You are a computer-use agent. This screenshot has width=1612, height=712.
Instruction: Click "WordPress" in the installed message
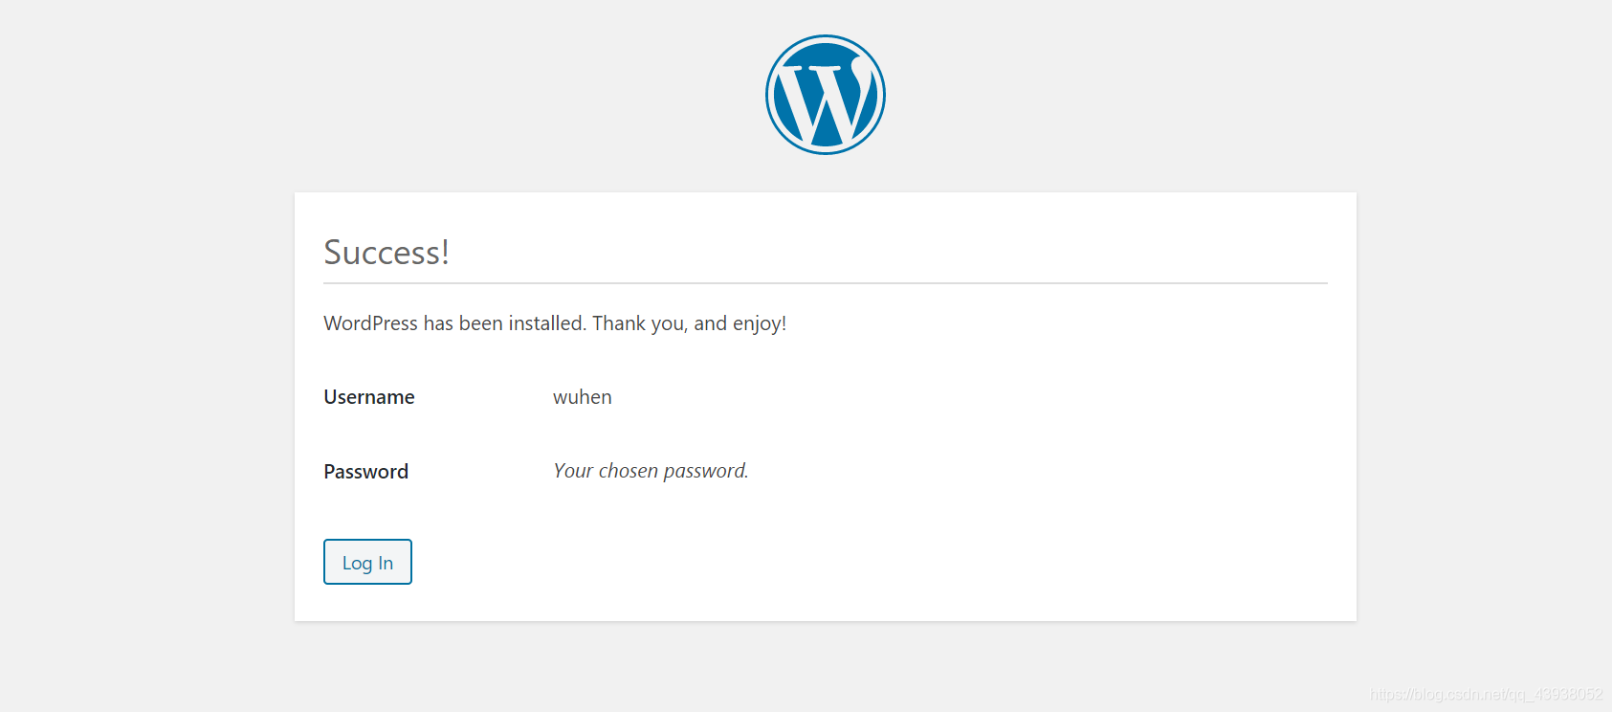(x=371, y=323)
